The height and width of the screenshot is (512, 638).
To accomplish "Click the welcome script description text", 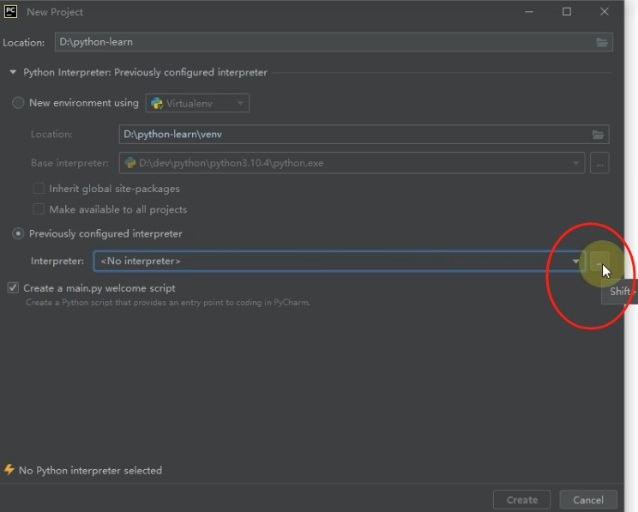I will [168, 303].
